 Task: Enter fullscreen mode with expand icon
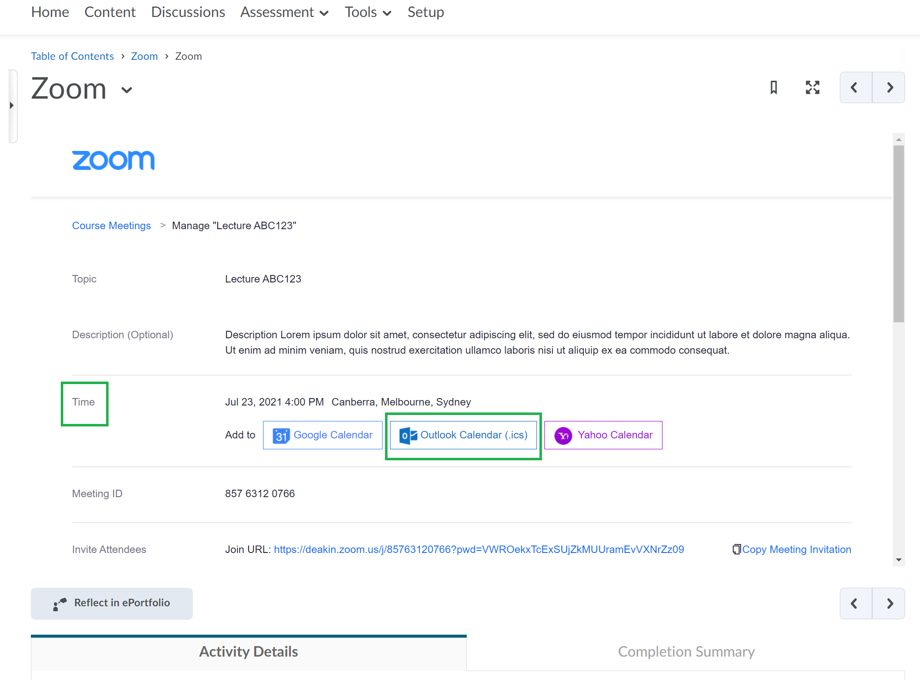click(x=812, y=88)
